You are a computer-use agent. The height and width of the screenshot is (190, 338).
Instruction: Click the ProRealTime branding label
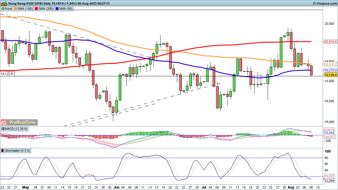tap(22, 123)
